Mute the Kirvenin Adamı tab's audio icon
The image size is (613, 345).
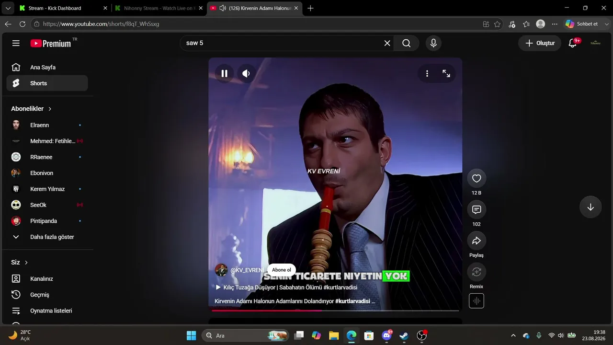click(223, 8)
